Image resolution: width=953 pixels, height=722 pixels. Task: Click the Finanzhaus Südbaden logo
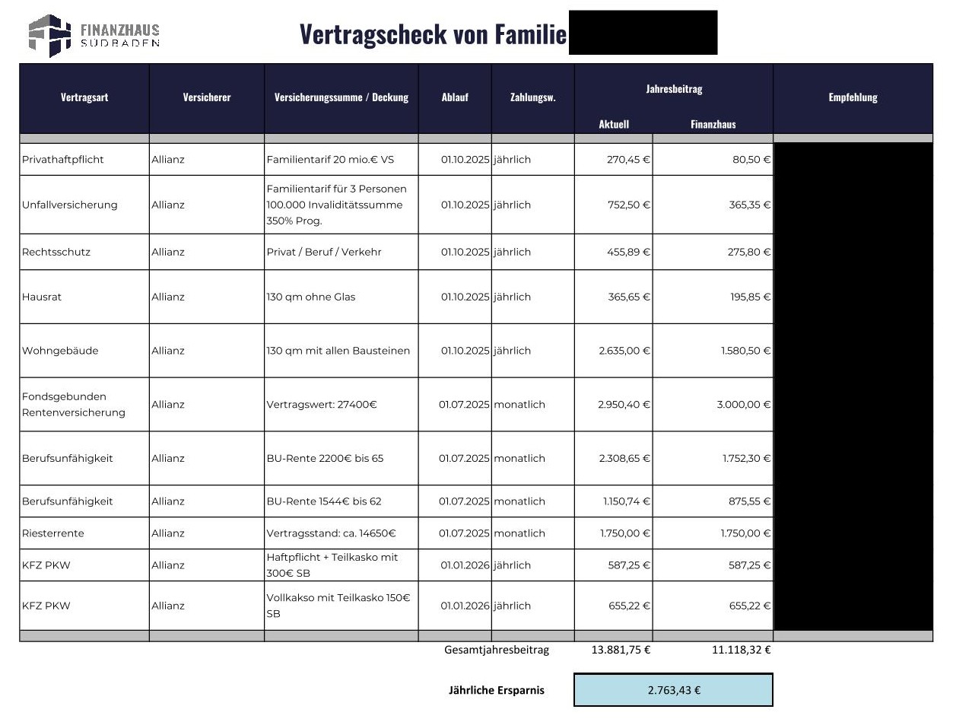[x=94, y=35]
